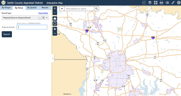
Task: Switch to the By Shape tab
Action: click(6, 7)
